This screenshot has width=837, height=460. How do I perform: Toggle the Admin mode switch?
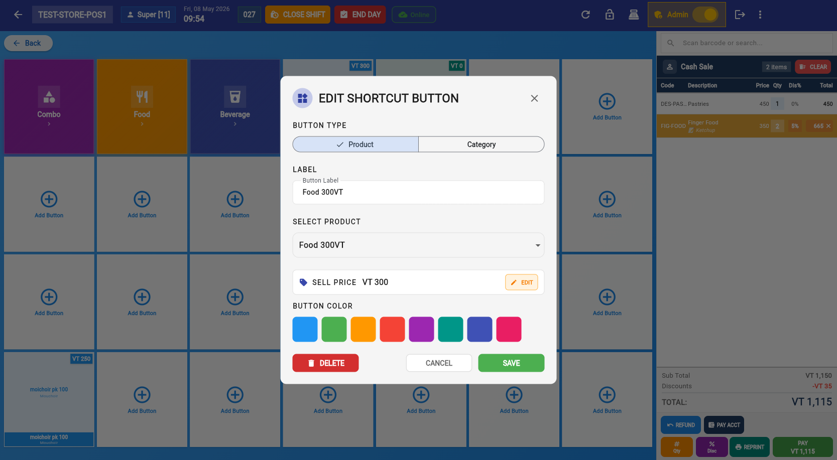(x=705, y=15)
